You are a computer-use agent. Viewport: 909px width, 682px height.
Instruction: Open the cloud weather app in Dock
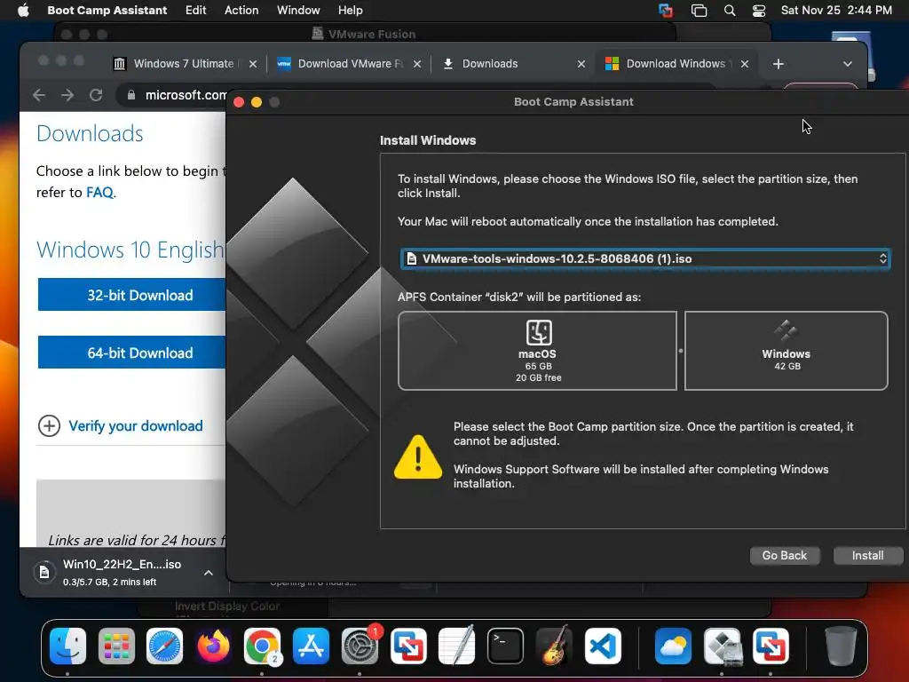[673, 646]
